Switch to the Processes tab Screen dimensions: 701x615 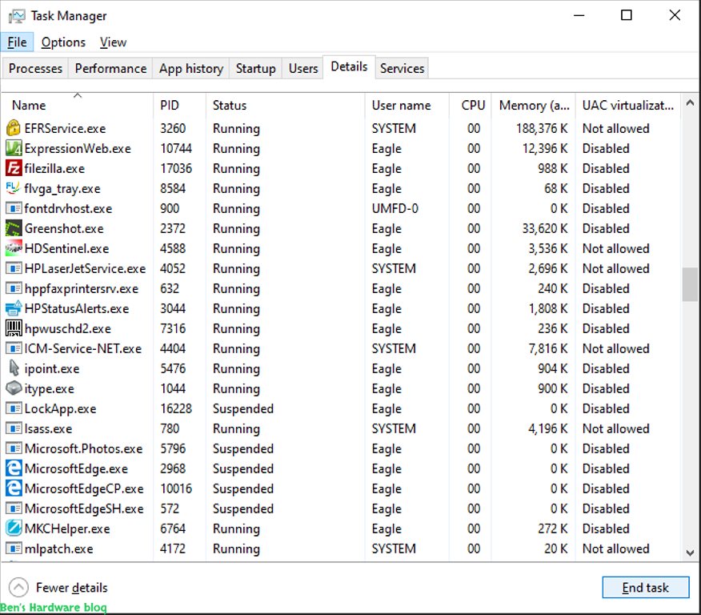35,68
